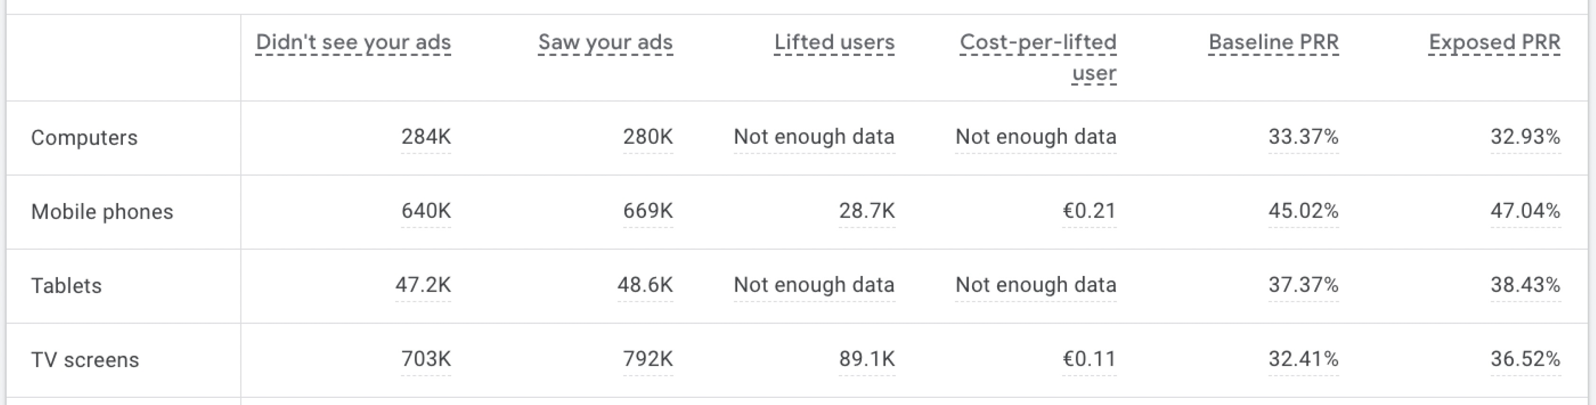Viewport: 1596px width, 405px height.
Task: Click Computers "Not enough data" in Lifted users
Action: coord(814,136)
